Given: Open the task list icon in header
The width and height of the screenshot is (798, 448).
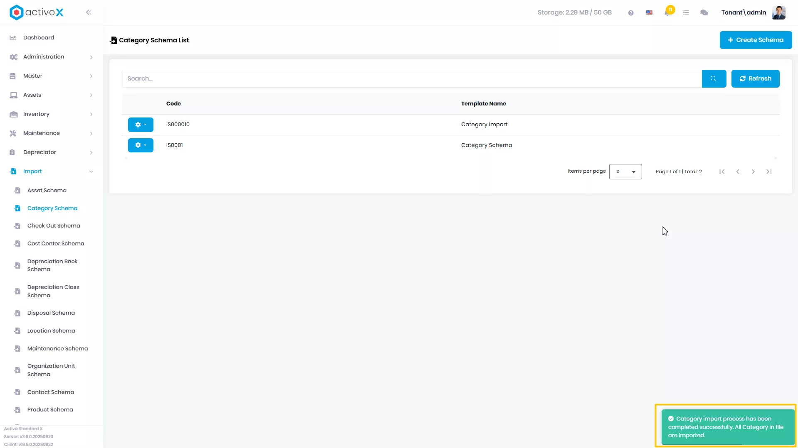Looking at the screenshot, I should (x=686, y=13).
